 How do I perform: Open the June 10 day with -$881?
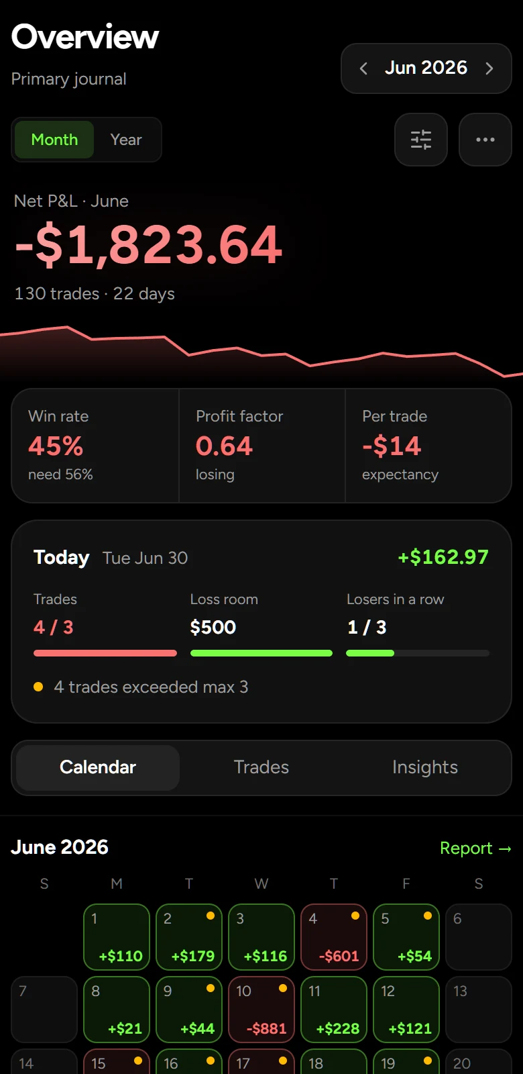(x=261, y=1010)
